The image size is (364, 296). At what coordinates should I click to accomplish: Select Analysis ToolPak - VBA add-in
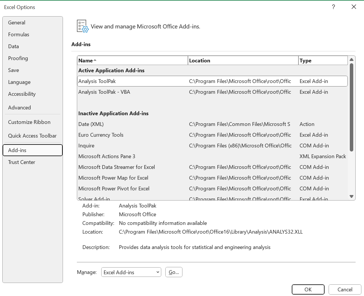click(x=212, y=92)
